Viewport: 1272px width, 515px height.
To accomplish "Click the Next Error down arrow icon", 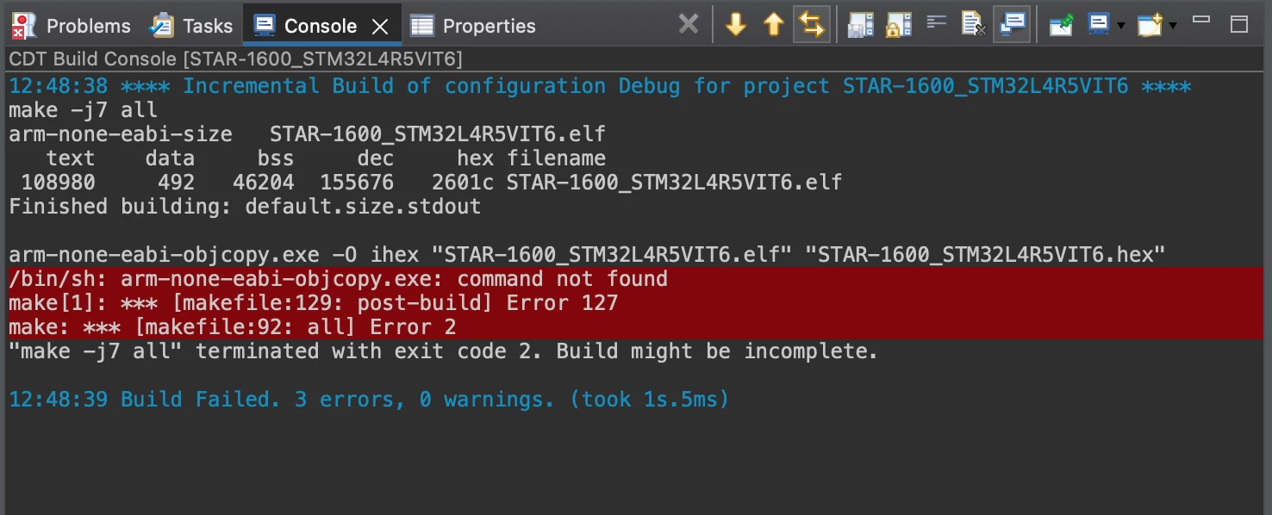I will tap(735, 25).
